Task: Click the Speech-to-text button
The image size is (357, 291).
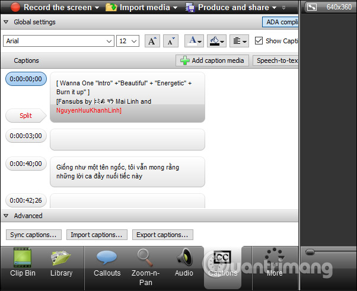Action: [276, 60]
